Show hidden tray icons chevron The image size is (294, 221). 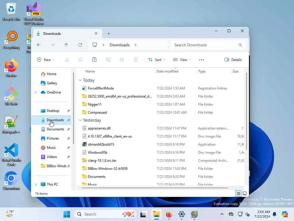pos(222,214)
